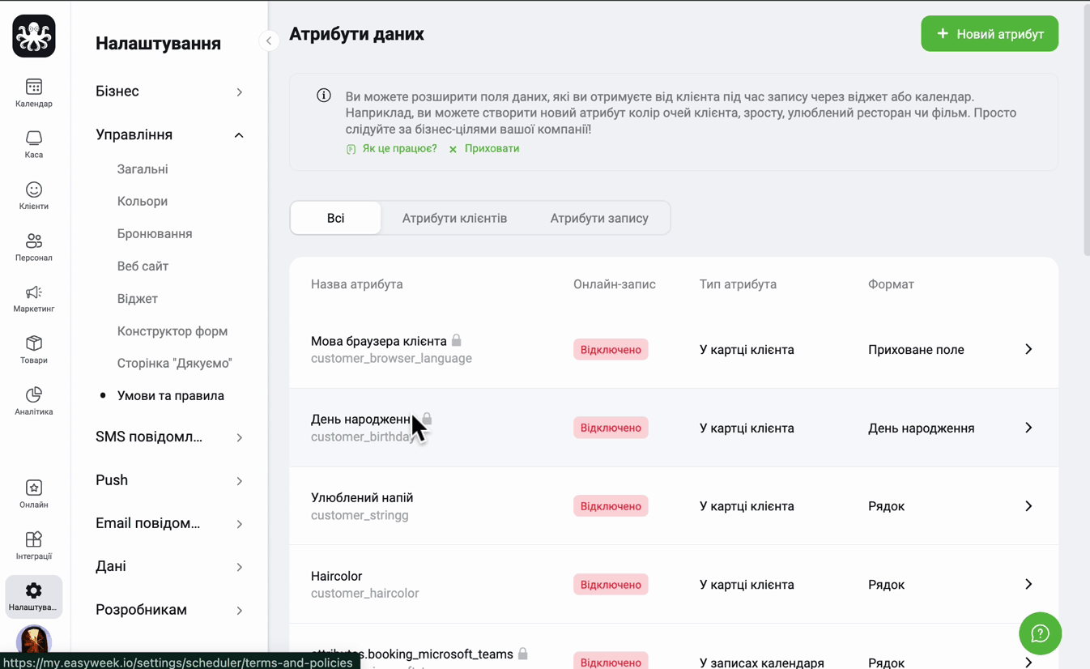Image resolution: width=1090 pixels, height=669 pixels.
Task: Select the Кольори menu item
Action: (143, 201)
